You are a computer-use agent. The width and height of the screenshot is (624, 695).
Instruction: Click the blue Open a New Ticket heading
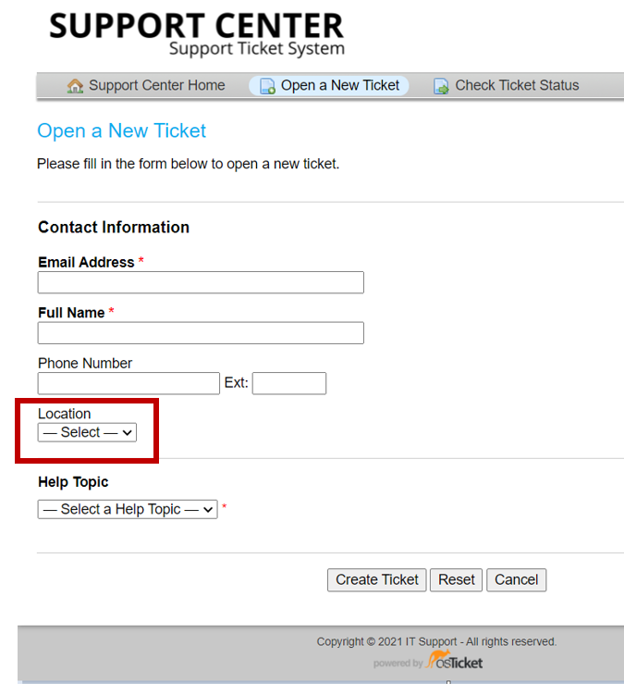pyautogui.click(x=121, y=131)
